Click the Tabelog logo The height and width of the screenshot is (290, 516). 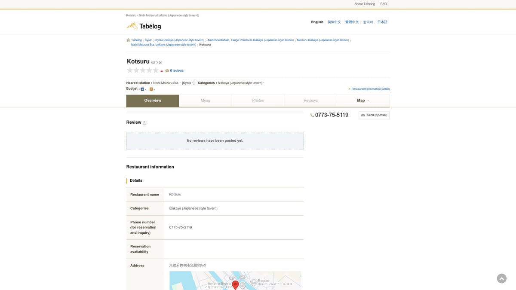click(144, 26)
